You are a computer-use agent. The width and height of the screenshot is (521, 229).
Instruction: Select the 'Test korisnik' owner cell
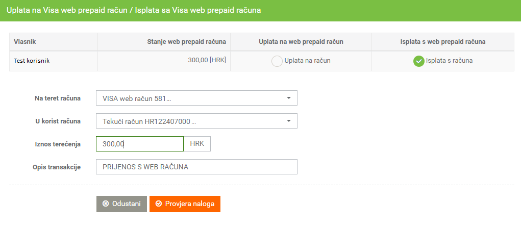(x=54, y=61)
